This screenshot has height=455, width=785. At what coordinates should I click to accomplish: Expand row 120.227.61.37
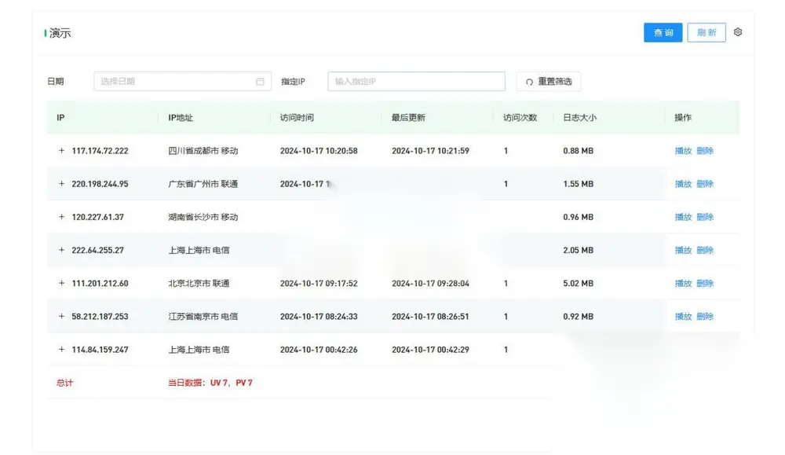pyautogui.click(x=61, y=216)
